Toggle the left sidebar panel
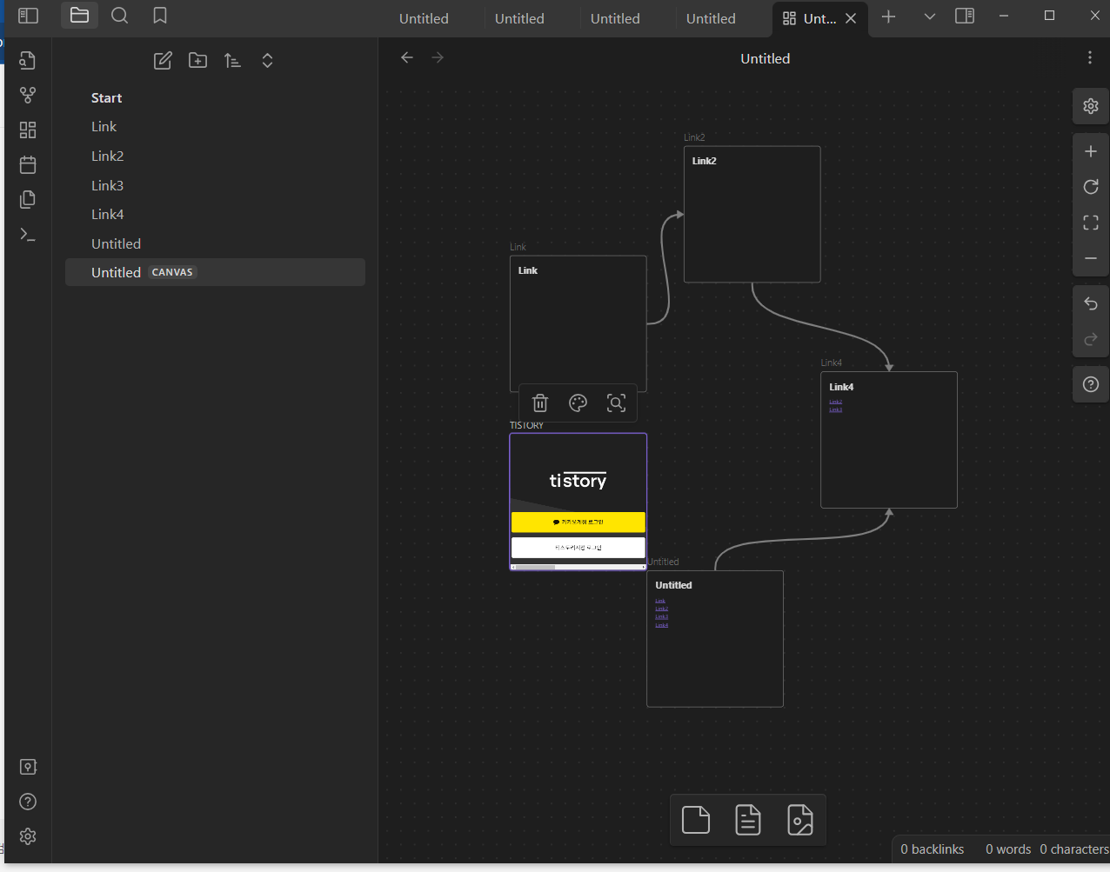Viewport: 1110px width, 872px height. [29, 16]
